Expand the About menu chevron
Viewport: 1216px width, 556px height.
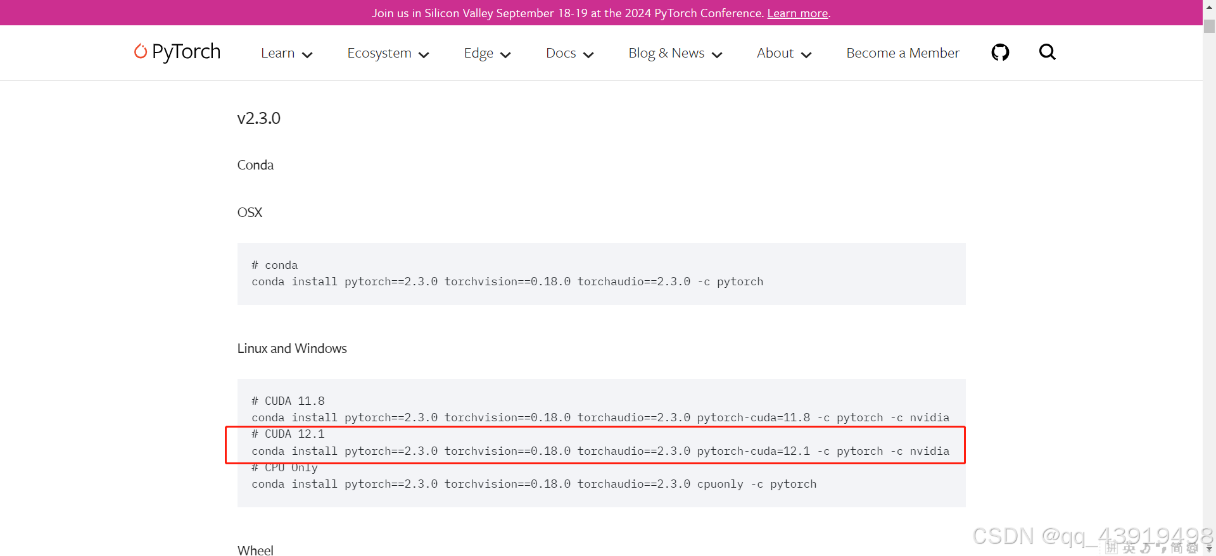click(806, 55)
